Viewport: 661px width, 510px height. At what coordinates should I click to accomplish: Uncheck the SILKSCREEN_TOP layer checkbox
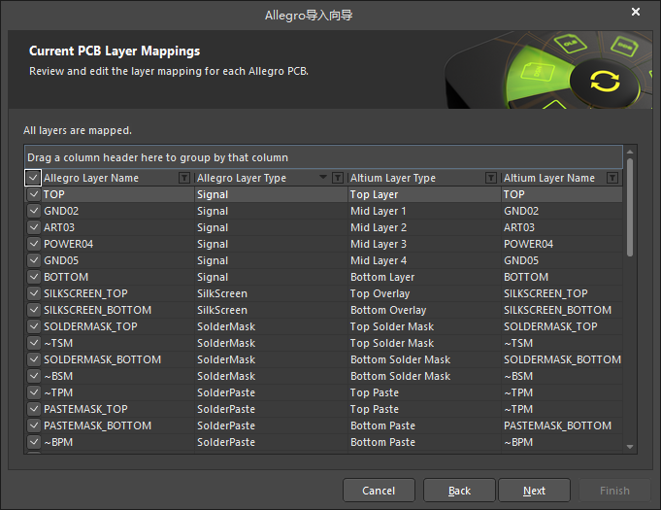34,293
